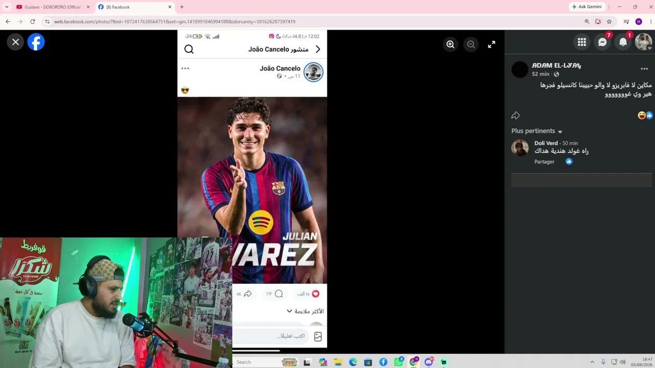Switch to the Gustavo - DORORORO YouTube tab

pyautogui.click(x=51, y=7)
